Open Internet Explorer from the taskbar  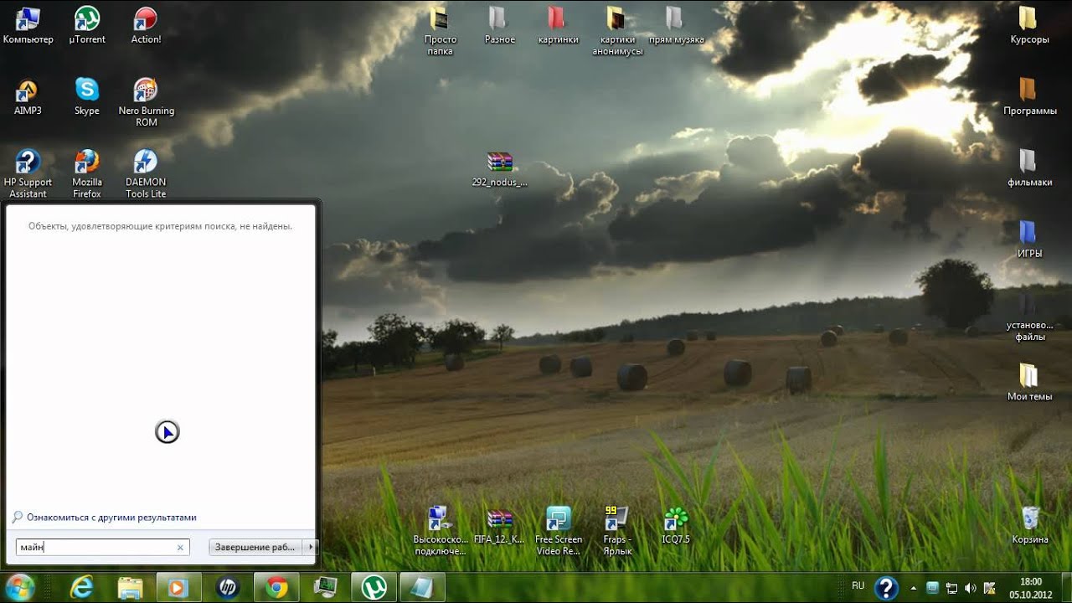click(82, 587)
